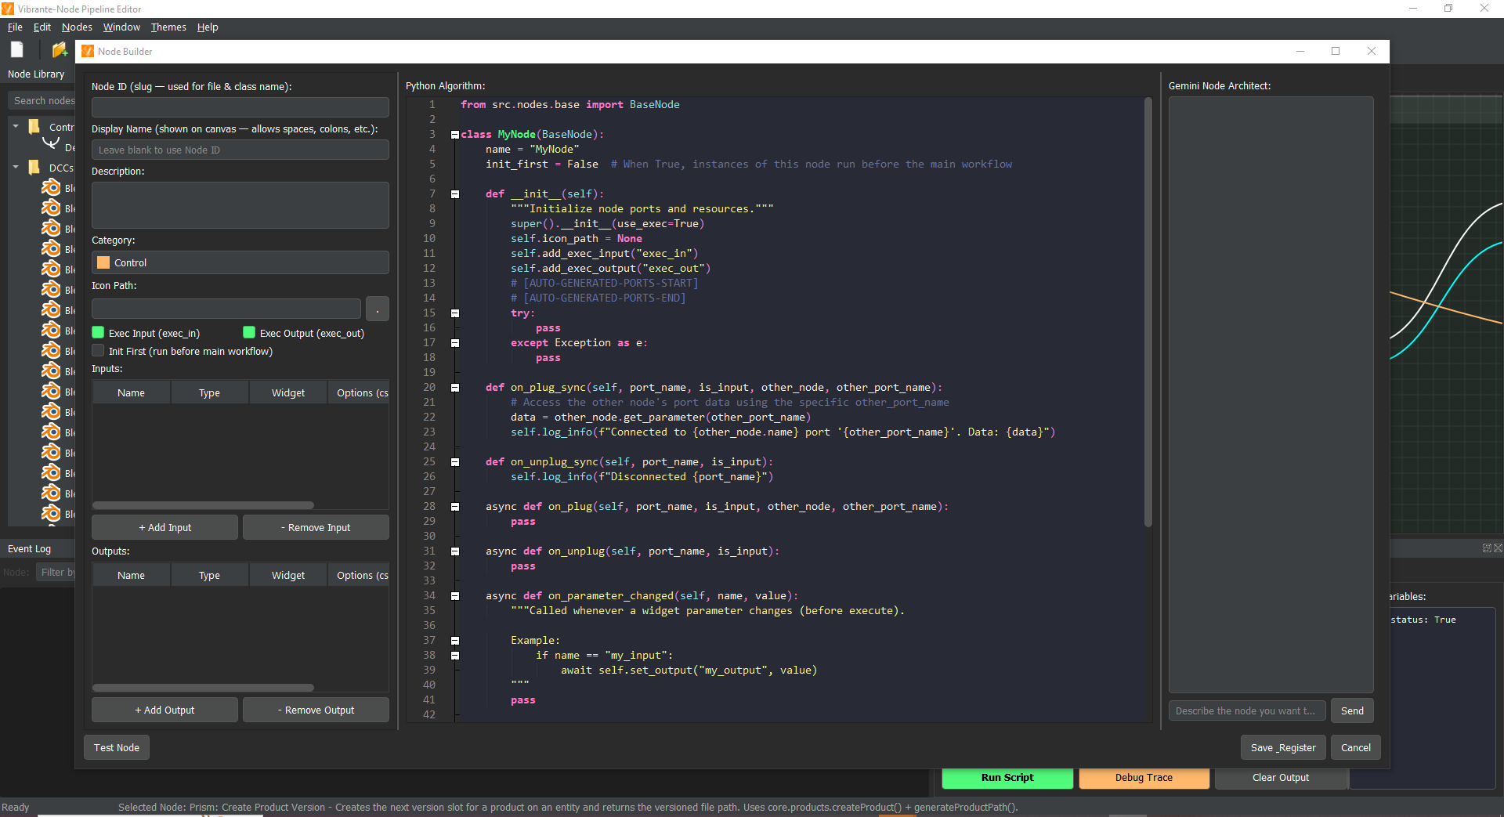Image resolution: width=1504 pixels, height=817 pixels.
Task: Toggle the Exec Input (exec_in) checkbox
Action: [x=98, y=332]
